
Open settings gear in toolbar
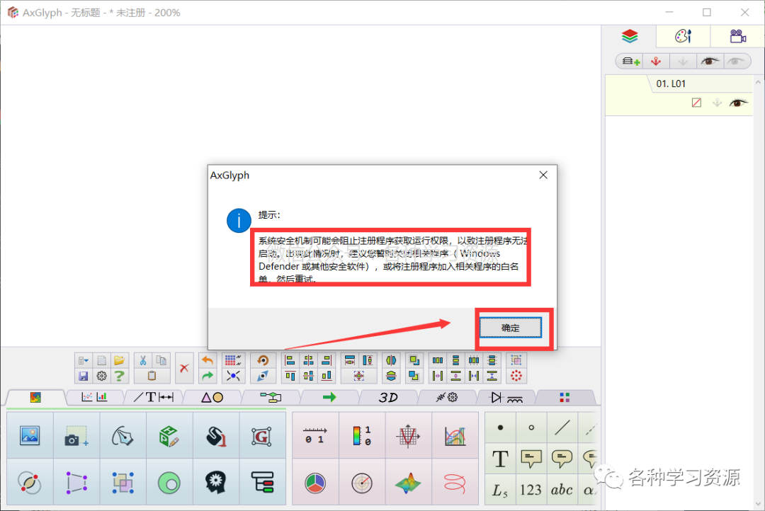[101, 376]
